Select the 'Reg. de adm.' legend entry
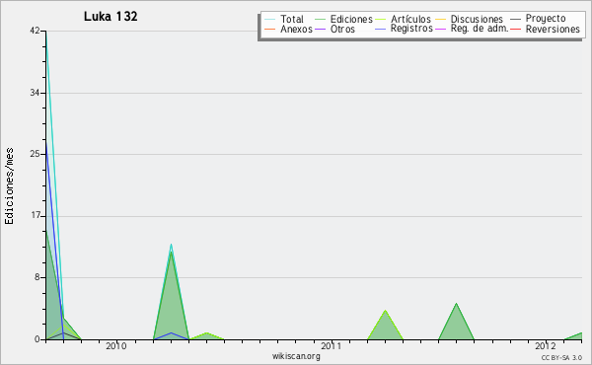592x365 pixels. pos(480,29)
